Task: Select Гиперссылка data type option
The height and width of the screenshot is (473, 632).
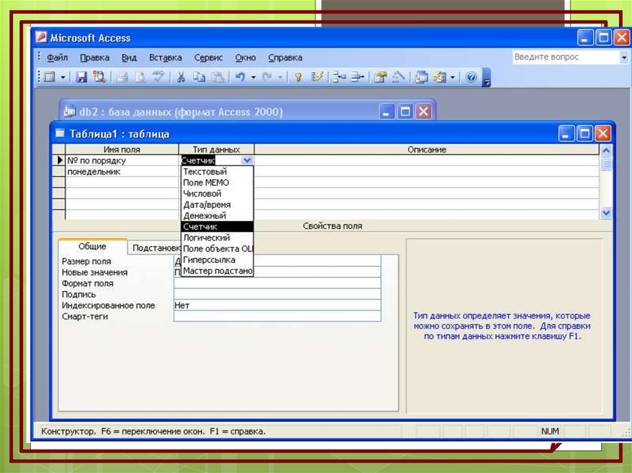Action: [209, 260]
